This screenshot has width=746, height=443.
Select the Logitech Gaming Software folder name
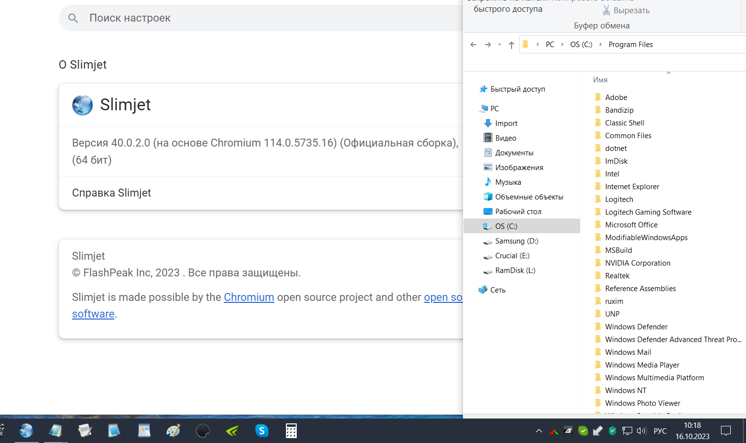coord(648,212)
